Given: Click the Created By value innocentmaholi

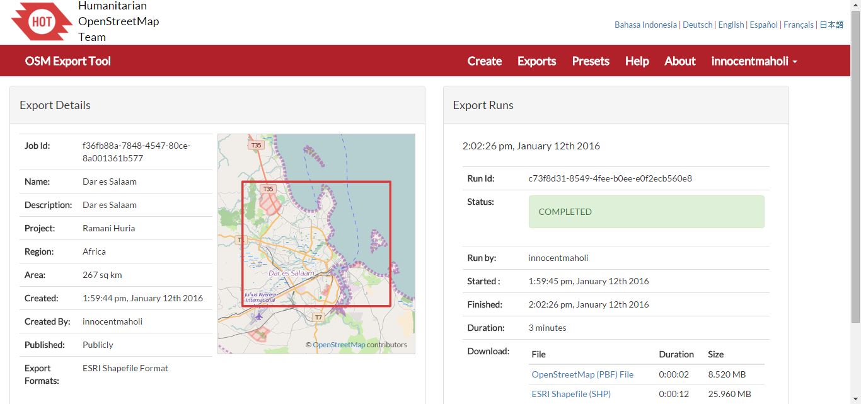Looking at the screenshot, I should [x=112, y=321].
